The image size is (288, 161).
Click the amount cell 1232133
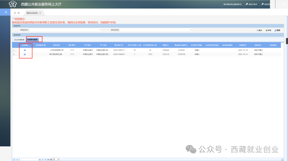[x=166, y=54]
